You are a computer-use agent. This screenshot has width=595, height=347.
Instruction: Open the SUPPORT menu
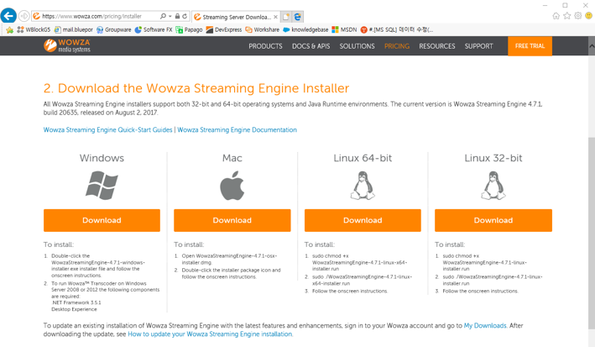click(478, 46)
